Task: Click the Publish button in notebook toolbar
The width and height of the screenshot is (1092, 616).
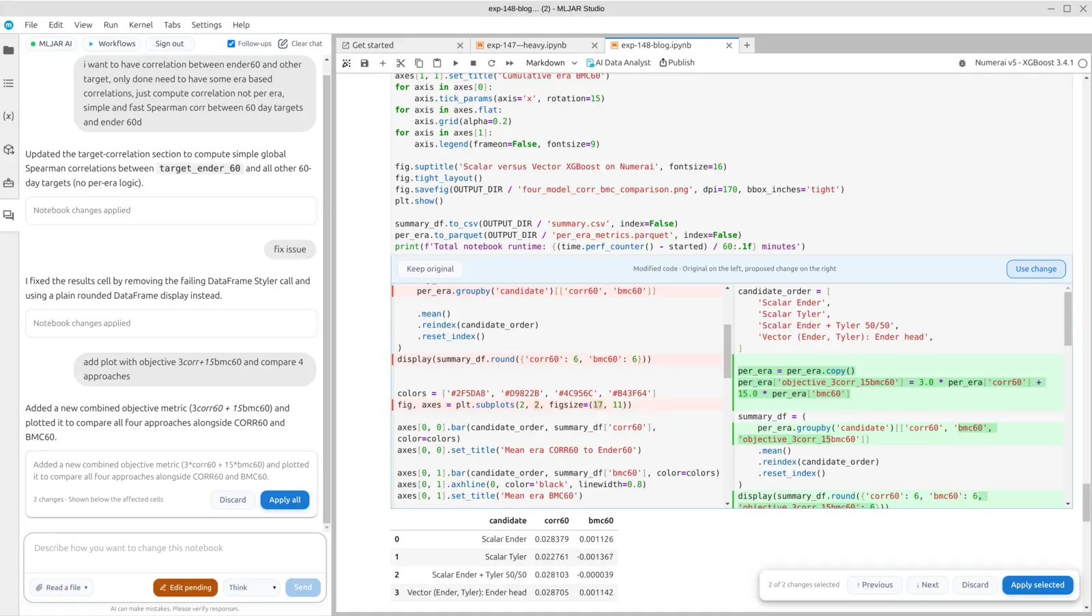Action: coord(677,63)
